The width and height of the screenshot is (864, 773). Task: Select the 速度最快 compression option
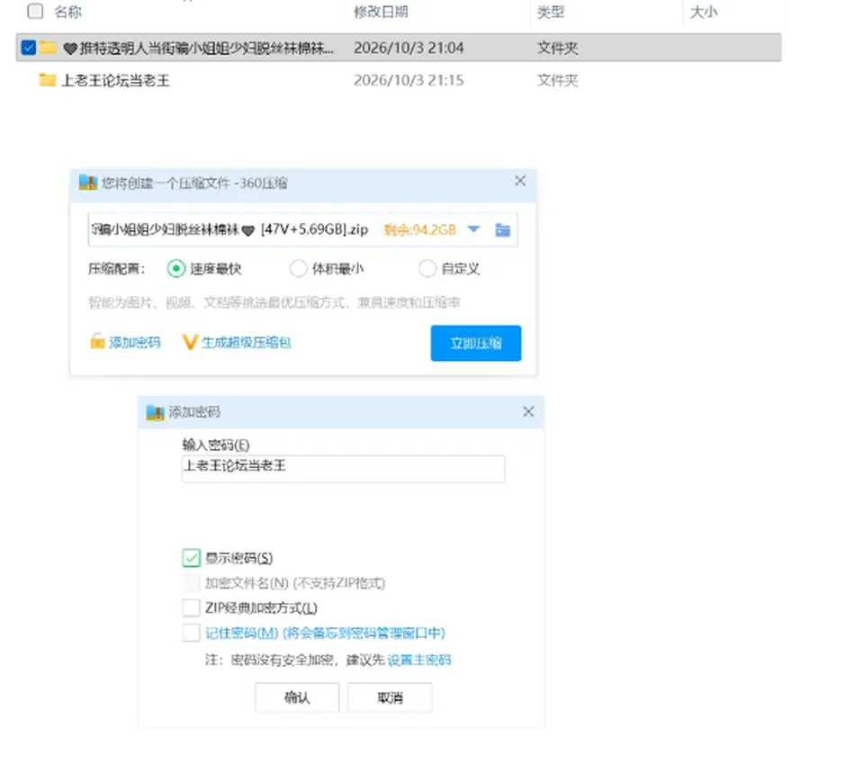pyautogui.click(x=175, y=269)
